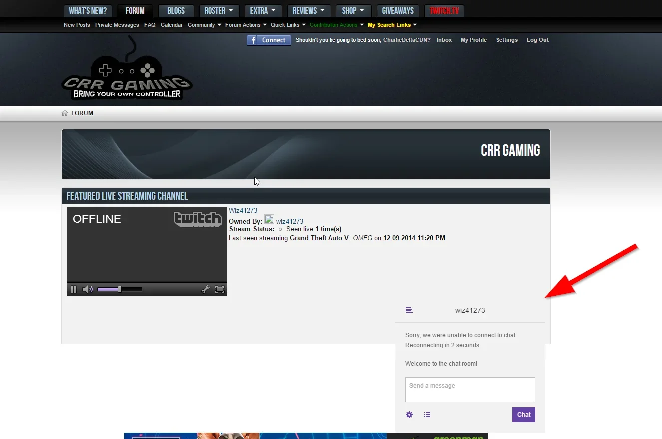Open the GIVEAWAYS tab

[398, 11]
